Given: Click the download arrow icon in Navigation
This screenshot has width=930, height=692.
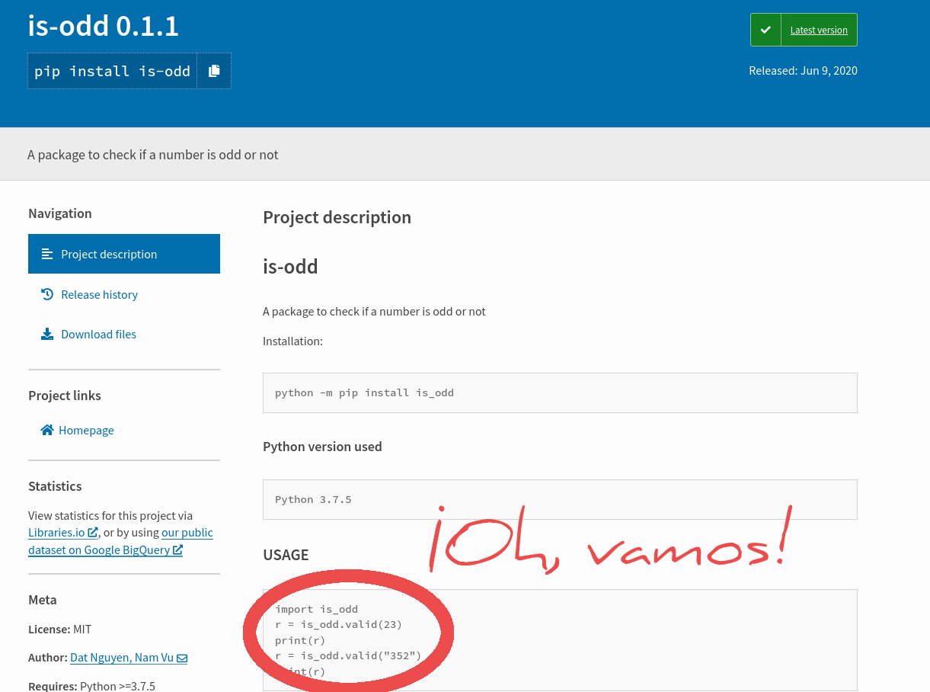Looking at the screenshot, I should [47, 334].
